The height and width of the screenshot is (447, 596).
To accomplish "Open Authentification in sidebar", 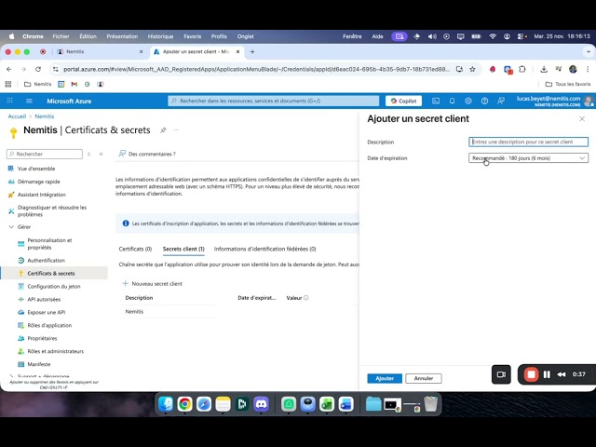I will 46,261.
